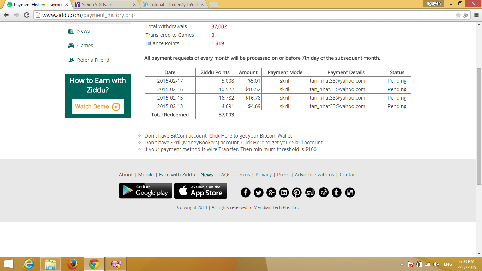Image resolution: width=482 pixels, height=271 pixels.
Task: Open the About footer link
Action: click(126, 175)
